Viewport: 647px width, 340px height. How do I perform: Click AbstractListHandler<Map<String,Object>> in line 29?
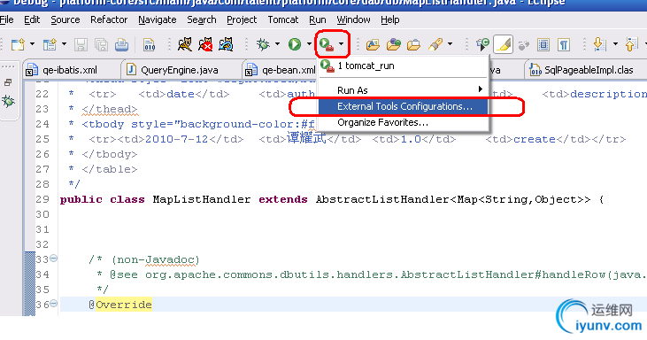453,199
